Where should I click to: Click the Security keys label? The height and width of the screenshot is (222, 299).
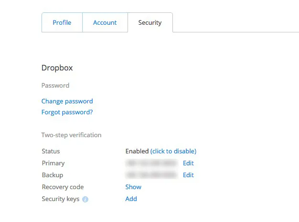point(61,199)
